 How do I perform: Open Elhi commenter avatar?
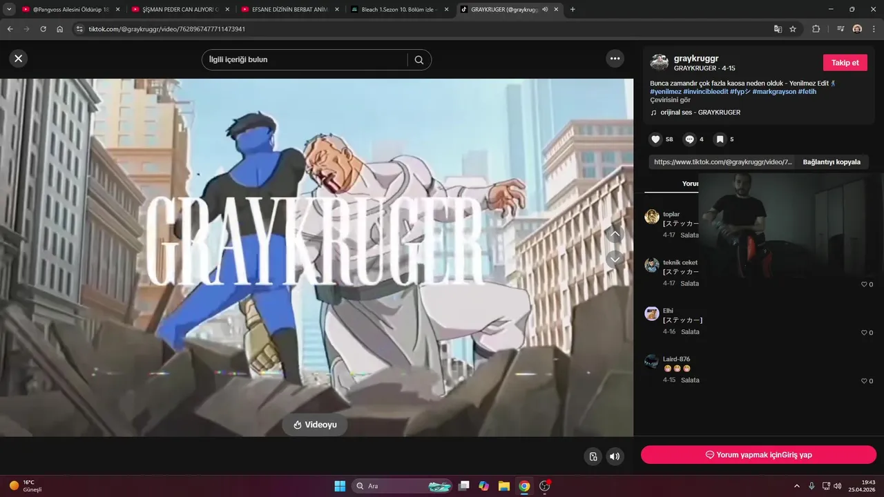click(x=651, y=313)
